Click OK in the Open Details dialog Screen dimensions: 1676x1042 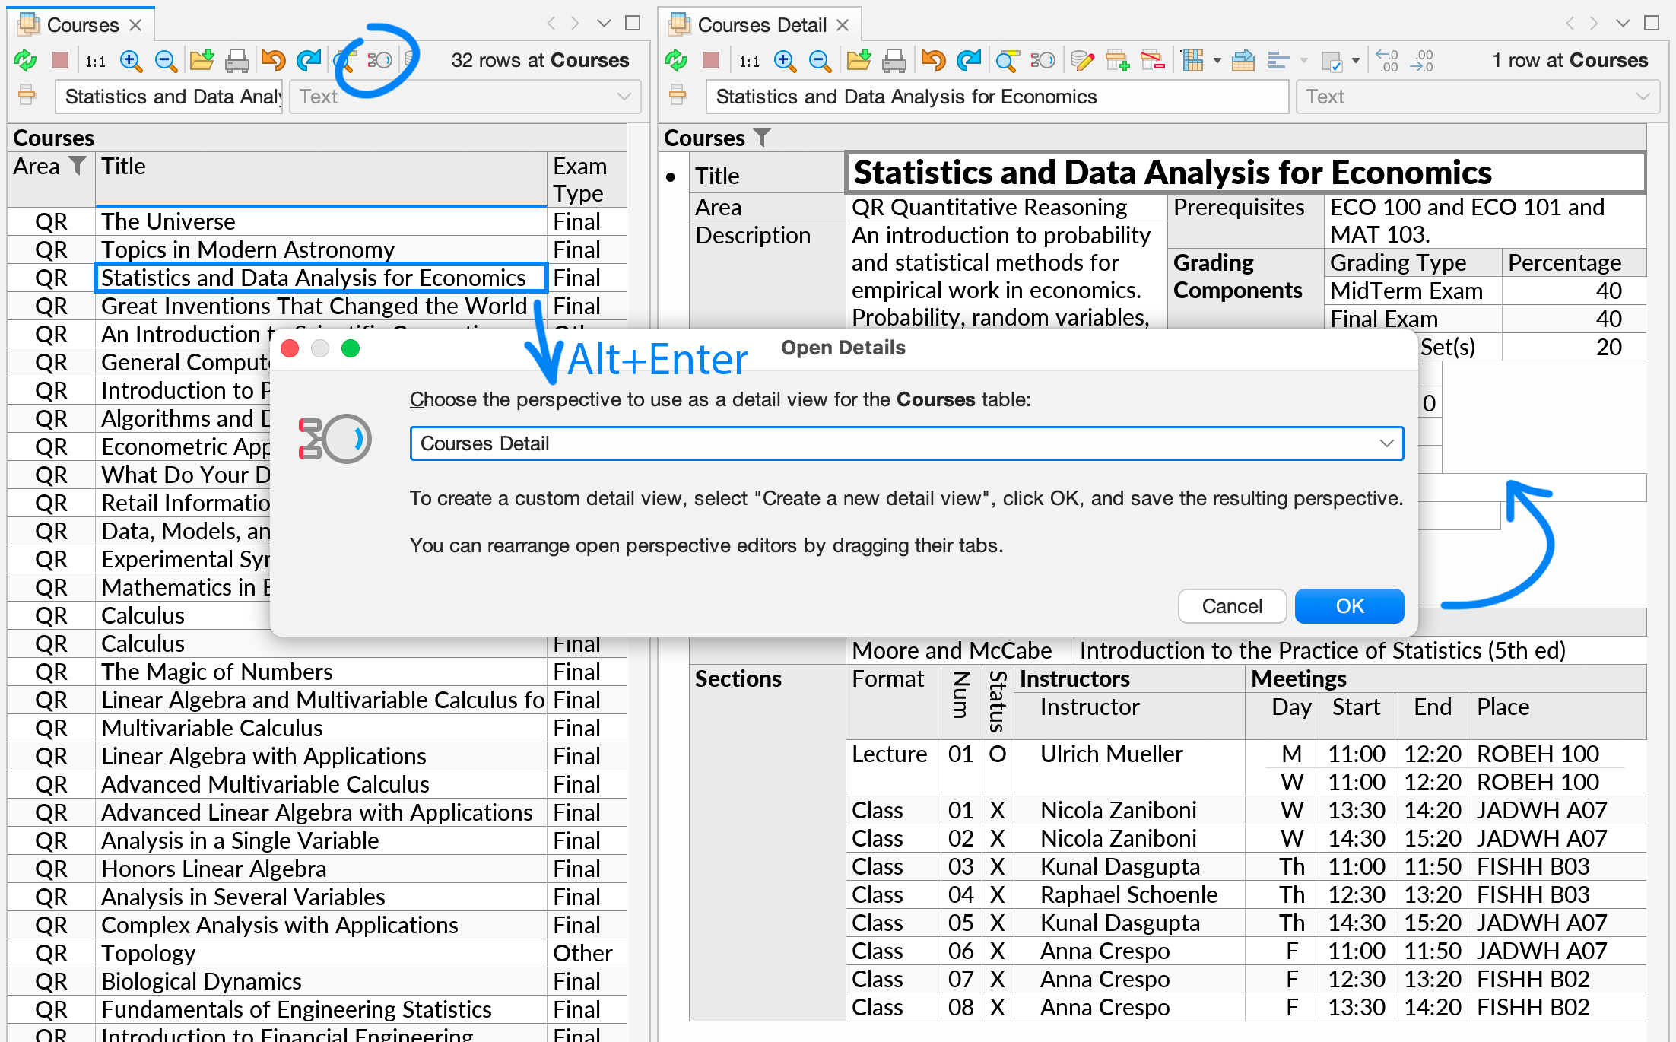click(x=1349, y=606)
